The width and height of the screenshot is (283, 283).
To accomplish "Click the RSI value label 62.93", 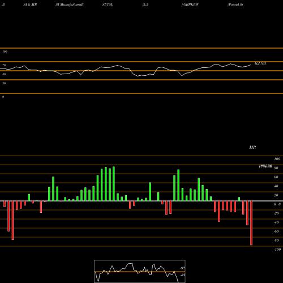I will pos(260,63).
